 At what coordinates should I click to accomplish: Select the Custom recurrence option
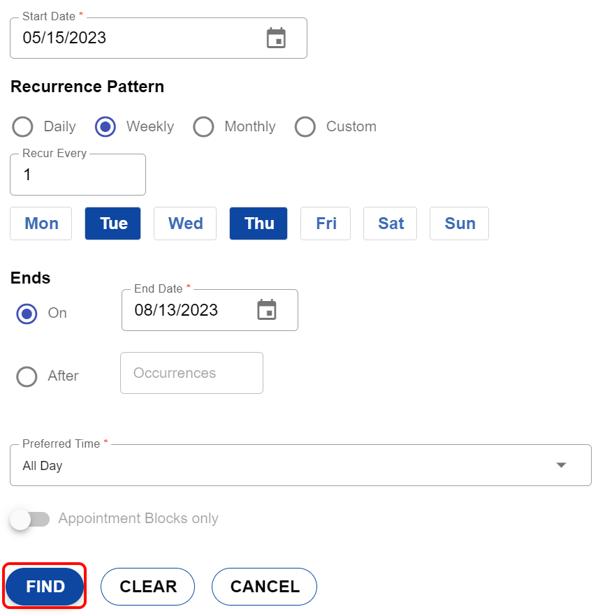305,126
